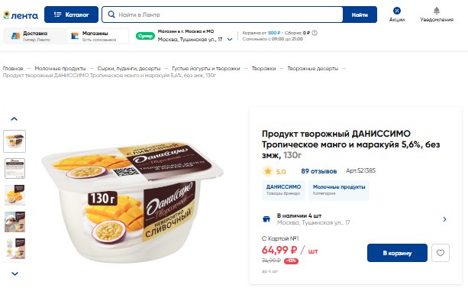Open the Уведомления bell icon
The width and height of the screenshot is (468, 288).
[x=437, y=11]
